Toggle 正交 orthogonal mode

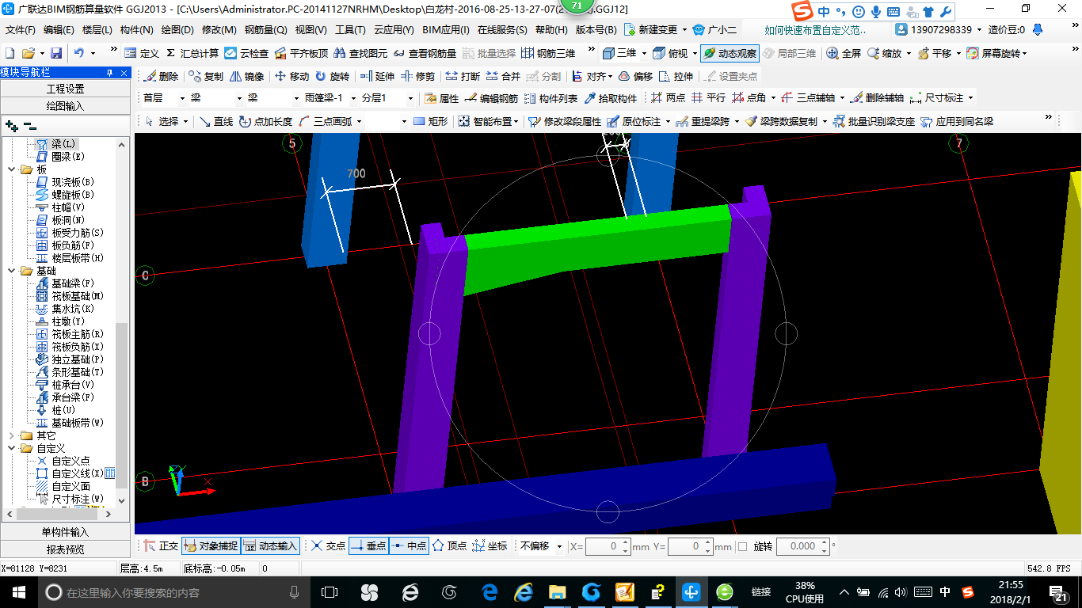[x=161, y=546]
